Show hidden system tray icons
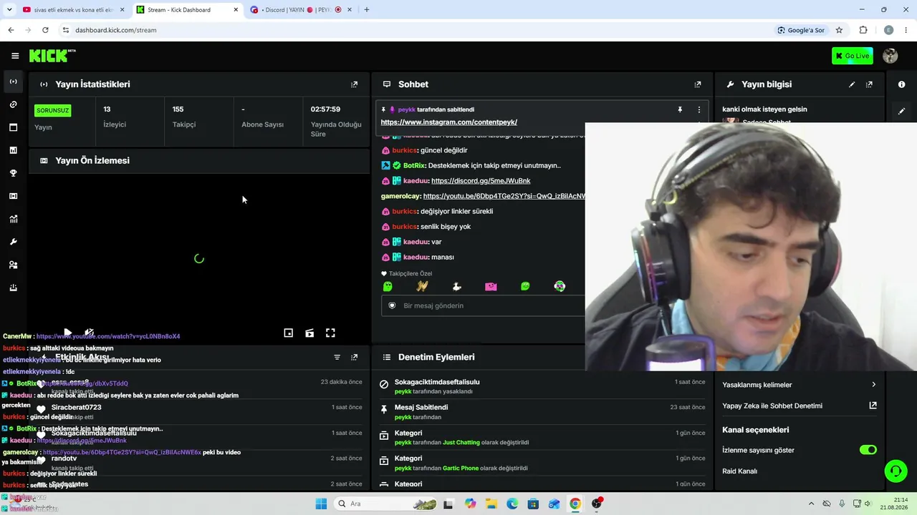The height and width of the screenshot is (515, 917). pos(811,504)
